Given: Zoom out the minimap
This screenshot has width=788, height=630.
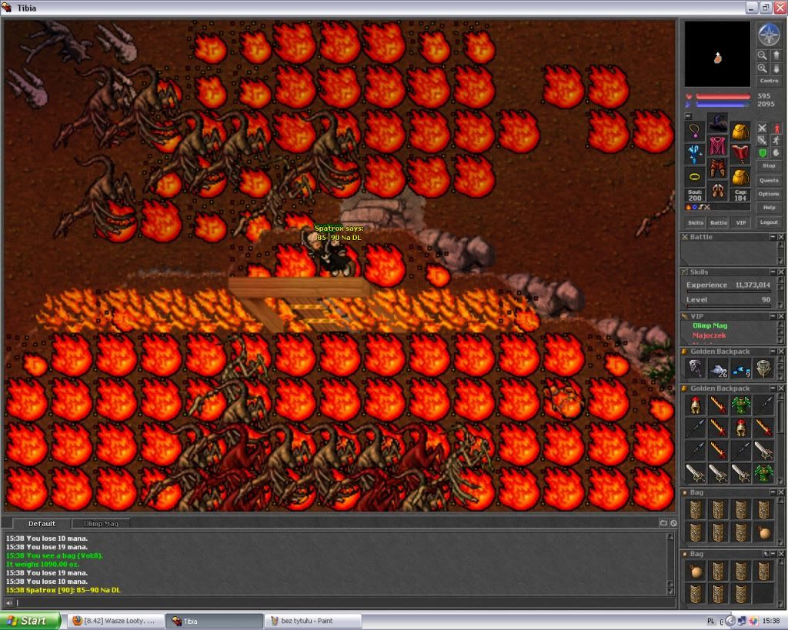Looking at the screenshot, I should tap(762, 55).
